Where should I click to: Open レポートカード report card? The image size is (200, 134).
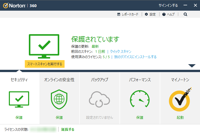click(128, 14)
